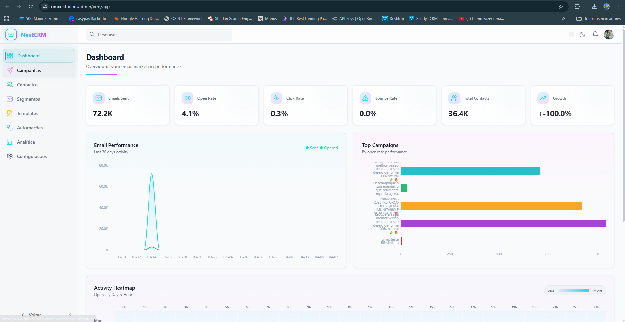Reload the page
This screenshot has width=625, height=322.
31,7
